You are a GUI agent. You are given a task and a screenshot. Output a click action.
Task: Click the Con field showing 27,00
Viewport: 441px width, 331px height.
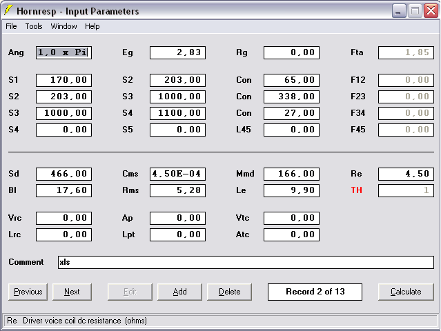click(292, 113)
